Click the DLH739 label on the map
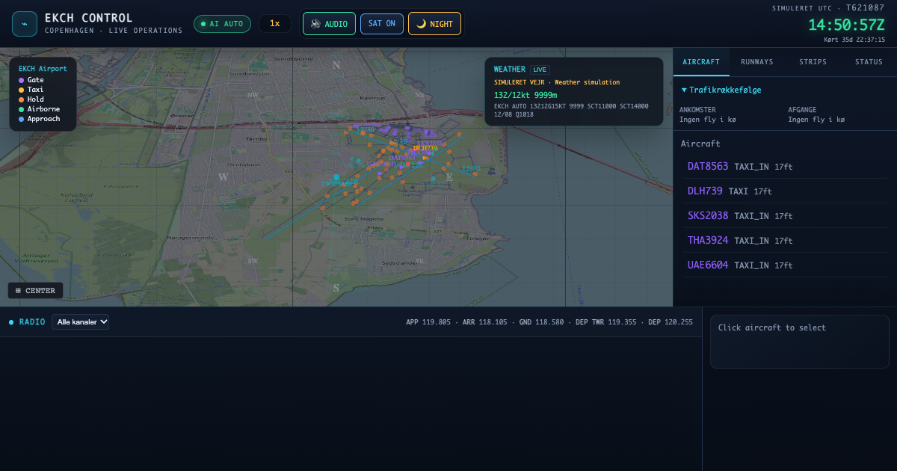This screenshot has width=897, height=471. coord(425,148)
